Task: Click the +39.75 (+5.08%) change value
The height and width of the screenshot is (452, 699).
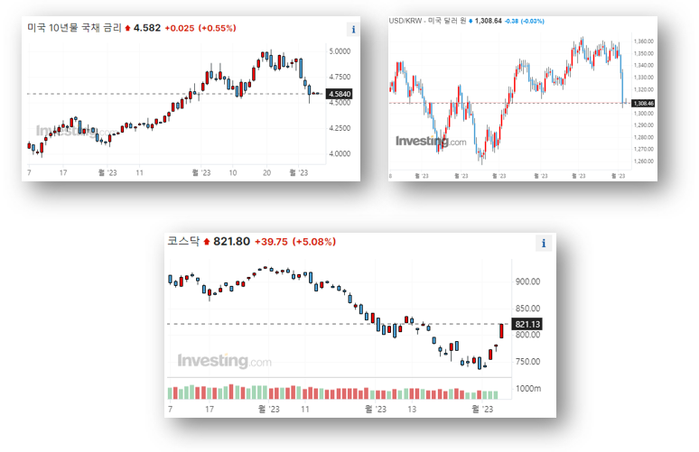Action: tap(294, 242)
